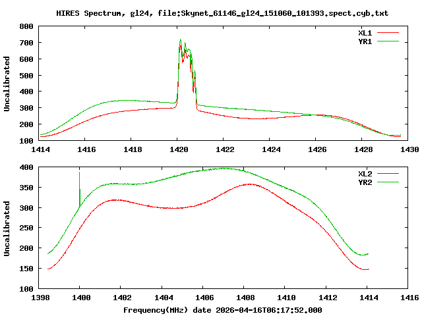Click the green YR2 spike at 1400 MHz
The image size is (422, 316).
coord(79,188)
